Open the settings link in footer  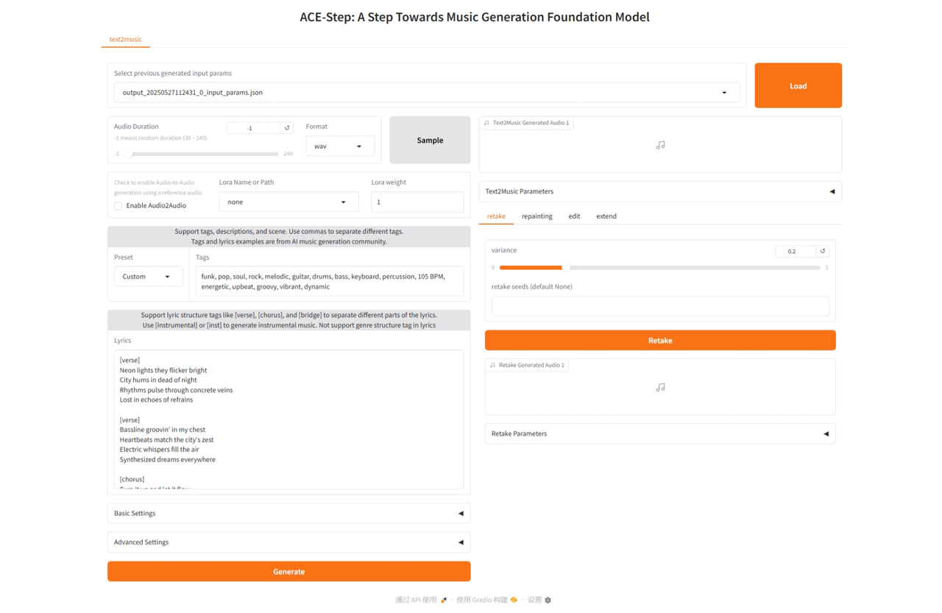click(x=539, y=600)
